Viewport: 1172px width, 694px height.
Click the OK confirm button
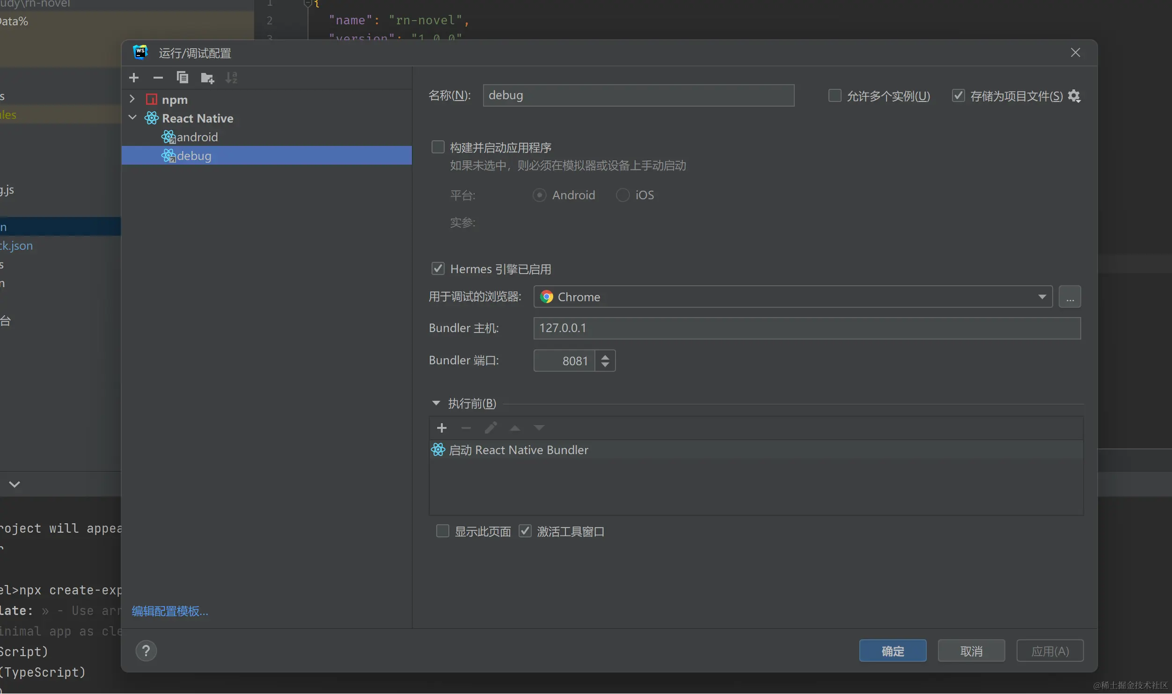click(893, 651)
